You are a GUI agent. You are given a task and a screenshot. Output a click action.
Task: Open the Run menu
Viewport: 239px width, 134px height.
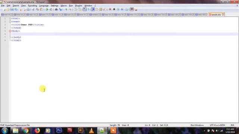coord(71,6)
